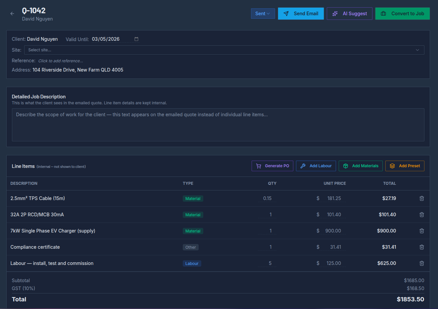
Task: Open AI Suggest
Action: [x=350, y=14]
